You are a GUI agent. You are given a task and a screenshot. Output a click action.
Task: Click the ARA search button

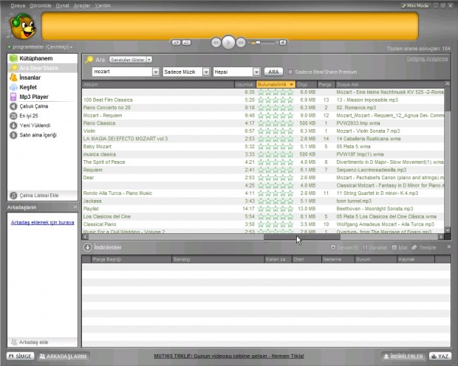coord(273,72)
